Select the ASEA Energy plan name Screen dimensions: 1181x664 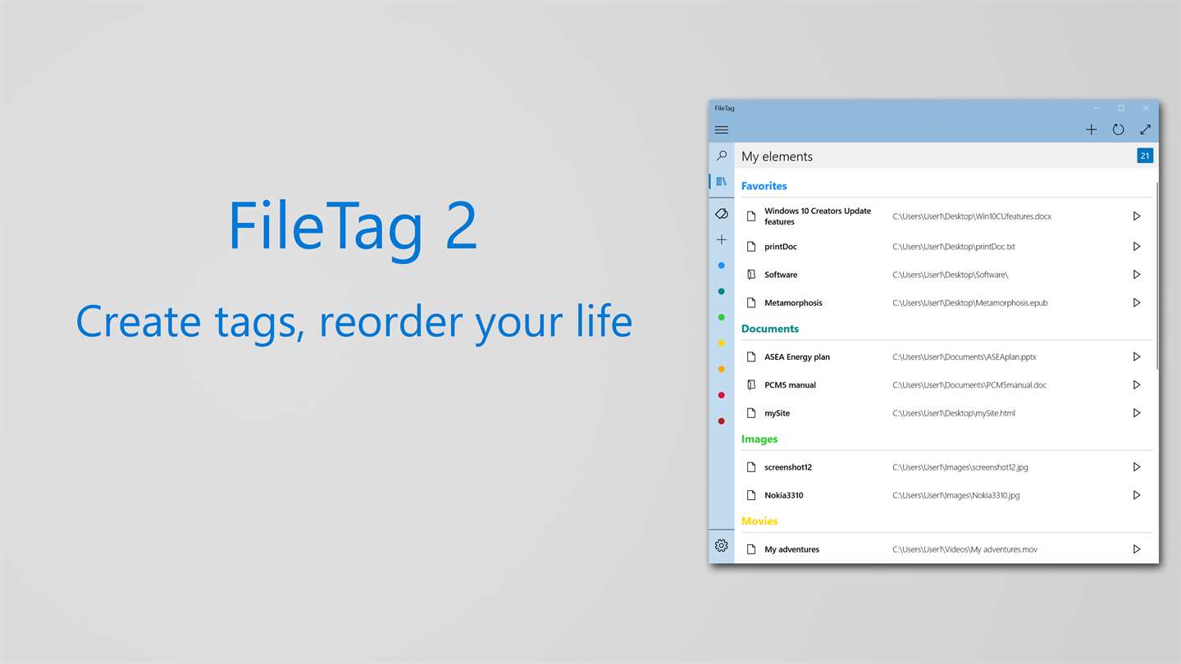(797, 357)
